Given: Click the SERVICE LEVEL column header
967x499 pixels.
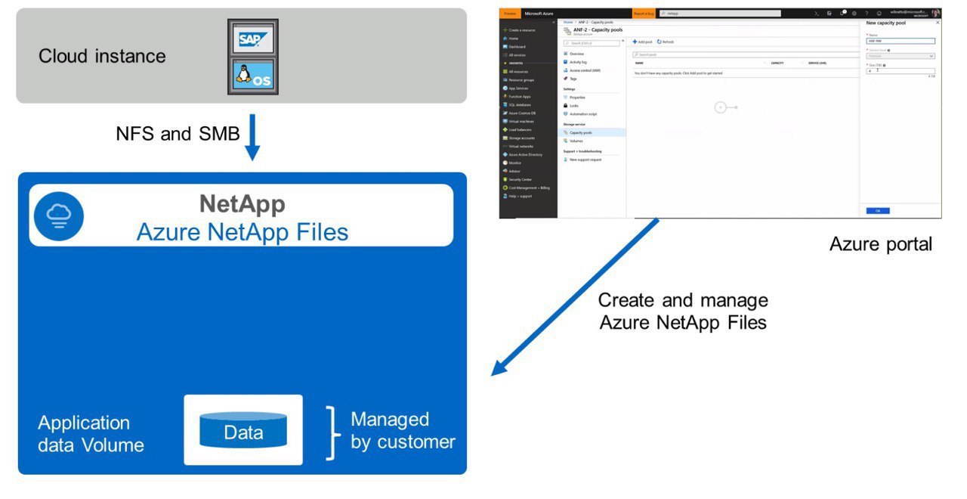Looking at the screenshot, I should [817, 63].
